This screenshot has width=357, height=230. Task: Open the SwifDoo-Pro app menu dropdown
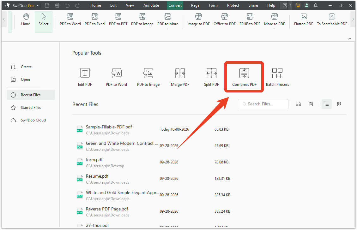coord(38,5)
